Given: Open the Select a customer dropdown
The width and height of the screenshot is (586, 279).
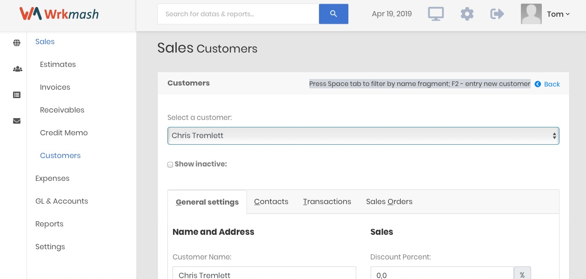Looking at the screenshot, I should 363,136.
